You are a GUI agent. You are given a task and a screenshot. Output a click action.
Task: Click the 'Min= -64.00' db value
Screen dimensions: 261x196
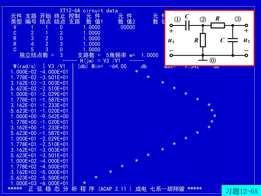[x=109, y=66]
